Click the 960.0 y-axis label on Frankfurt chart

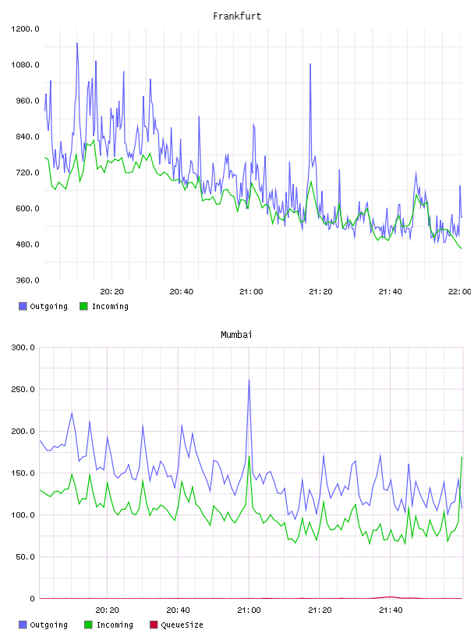[27, 101]
